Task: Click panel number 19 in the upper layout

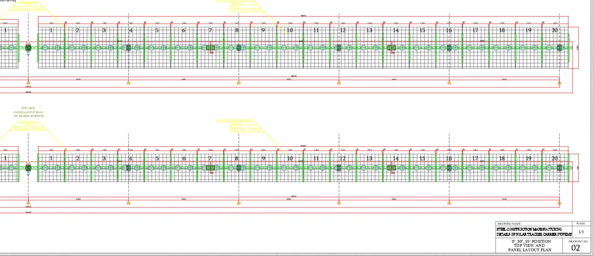Action: pyautogui.click(x=528, y=30)
